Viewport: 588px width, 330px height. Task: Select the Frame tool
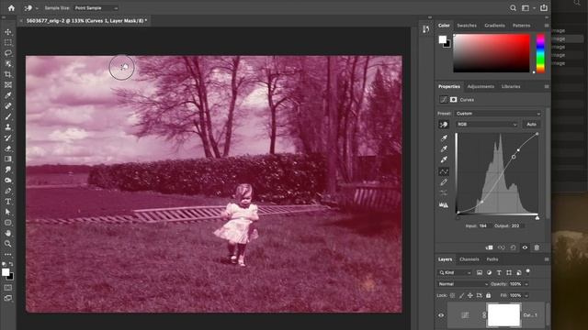tap(8, 85)
